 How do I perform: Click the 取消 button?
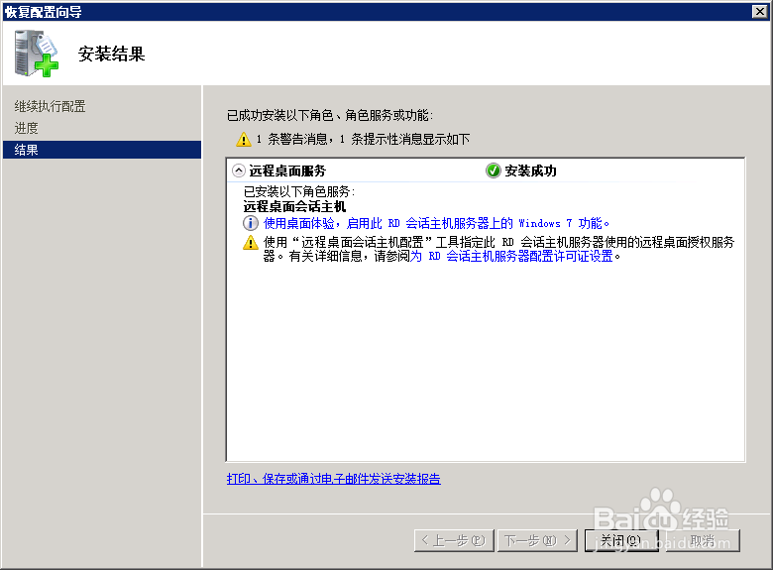coord(703,541)
